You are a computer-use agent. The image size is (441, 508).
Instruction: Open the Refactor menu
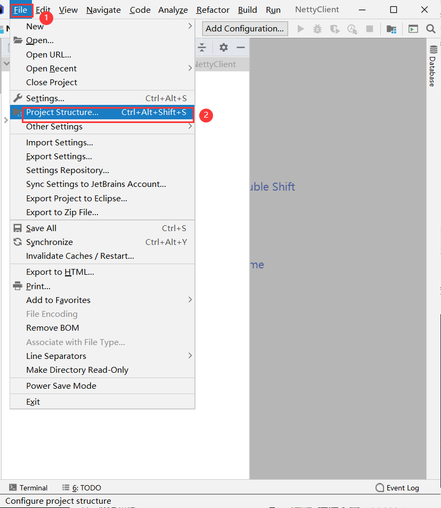click(x=213, y=10)
